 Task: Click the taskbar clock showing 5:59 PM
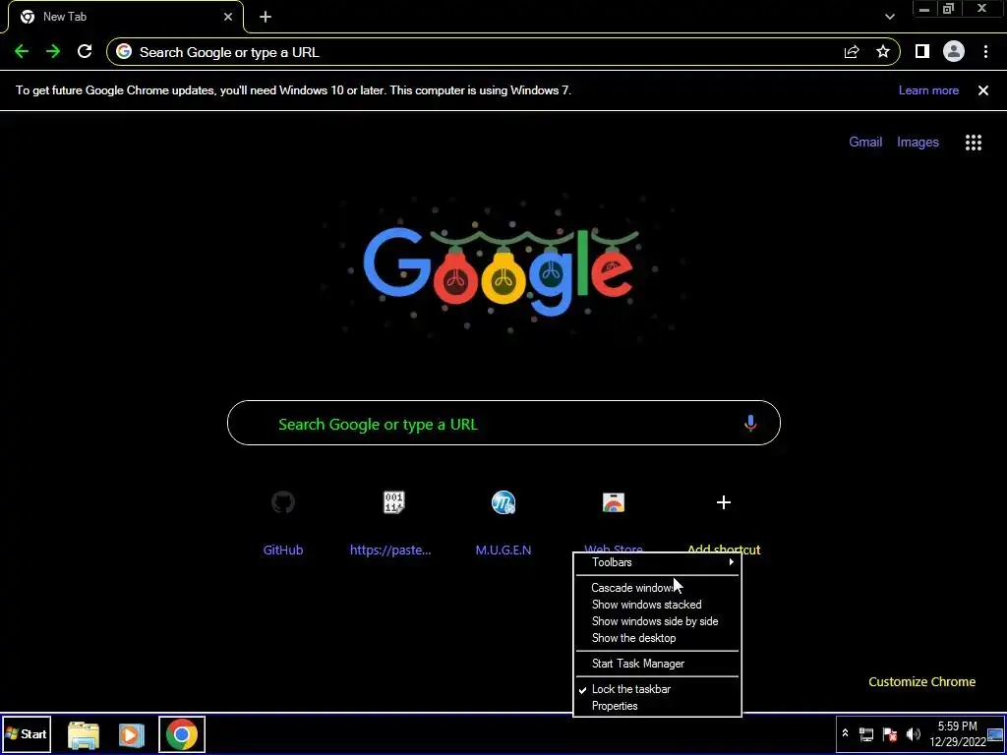click(x=958, y=734)
